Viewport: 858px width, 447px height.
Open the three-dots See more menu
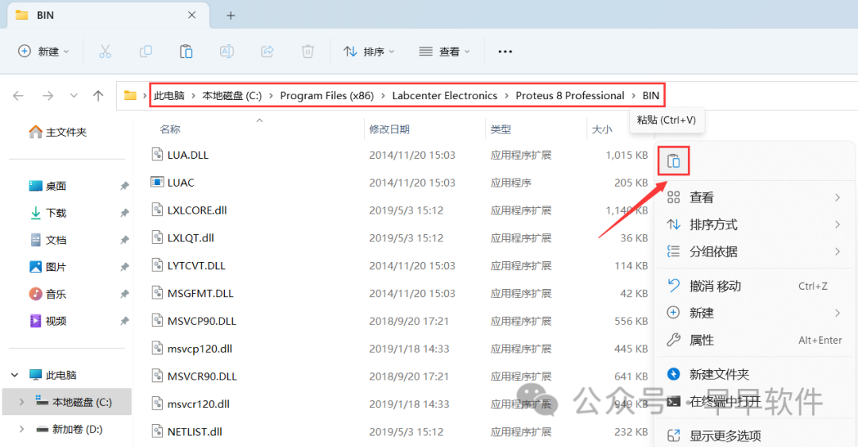(x=505, y=52)
